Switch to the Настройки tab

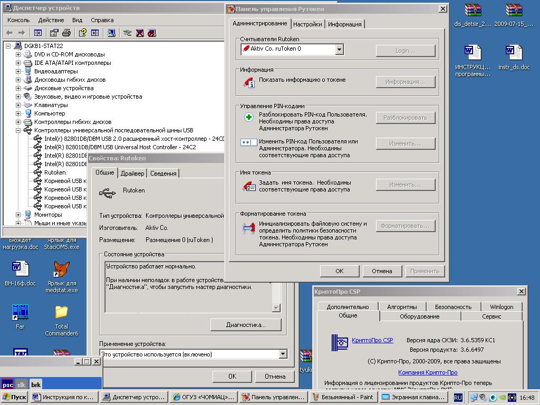[x=307, y=24]
